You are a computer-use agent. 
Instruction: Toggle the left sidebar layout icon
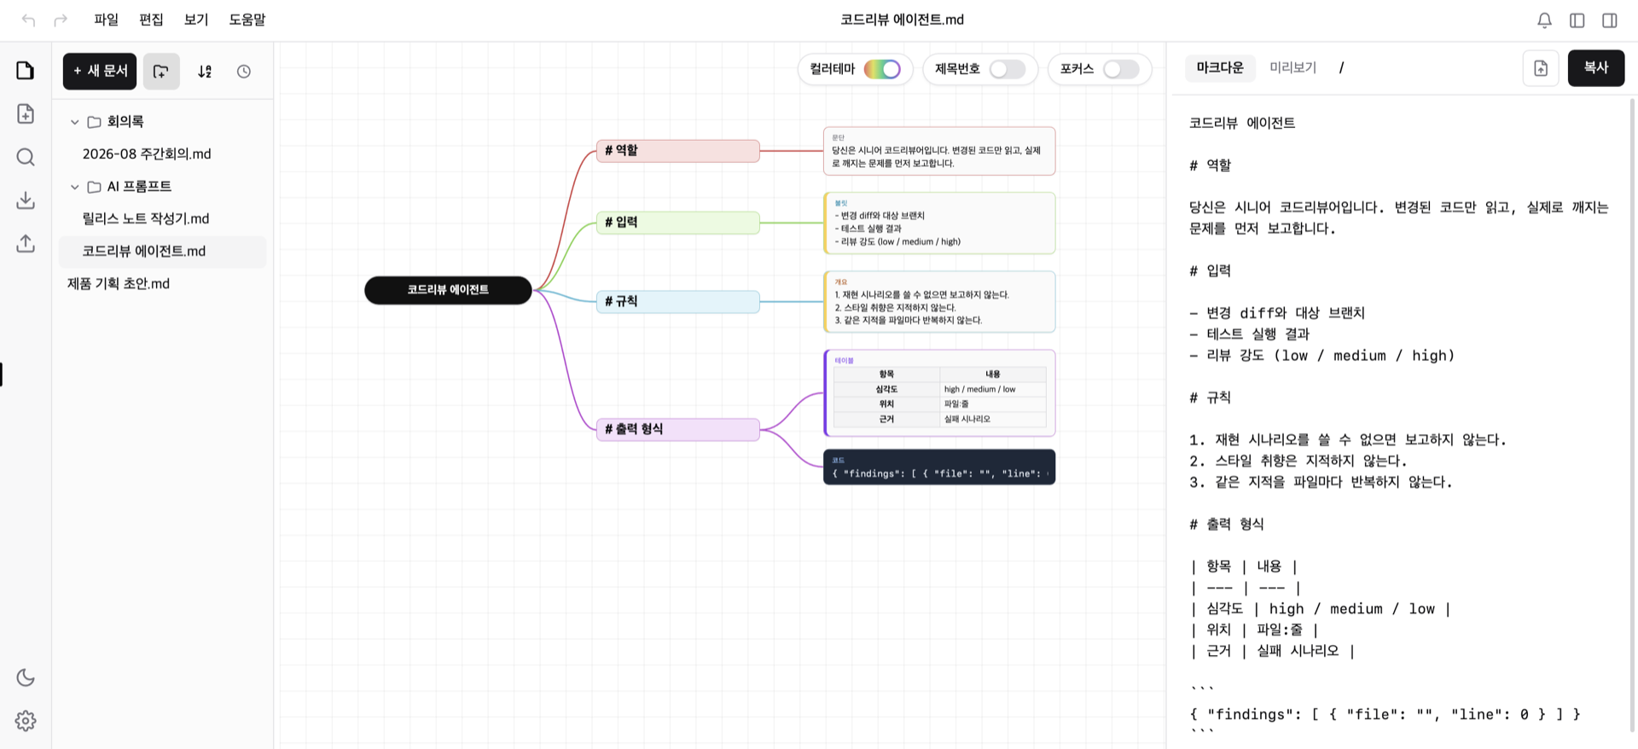pos(1577,20)
